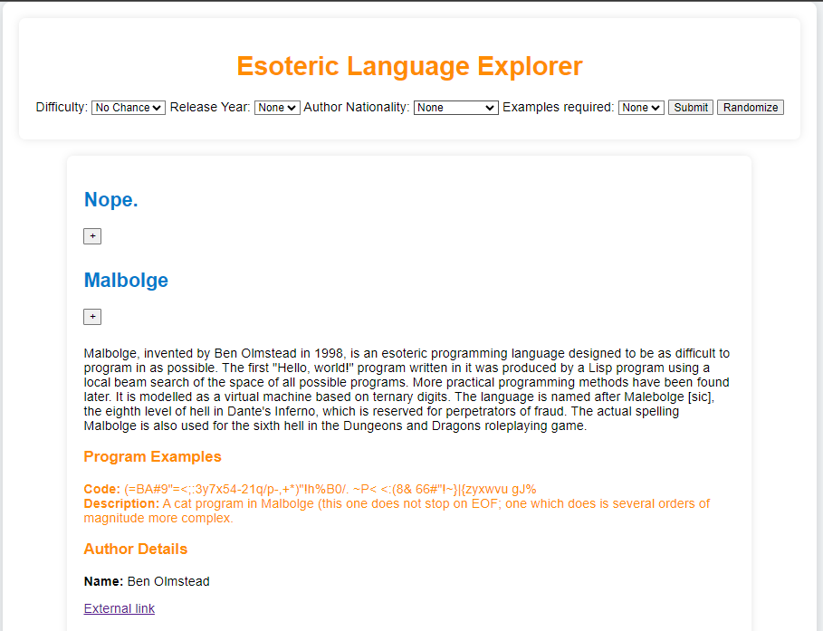Click the Esoteric Language Explorer title
The image size is (823, 631).
click(409, 66)
